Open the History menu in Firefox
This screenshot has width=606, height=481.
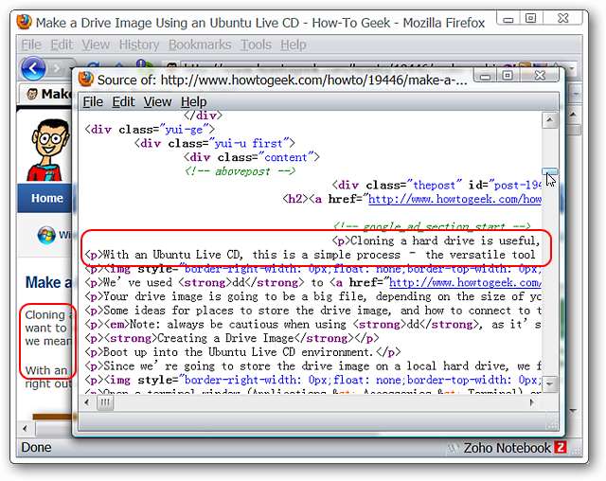click(139, 45)
